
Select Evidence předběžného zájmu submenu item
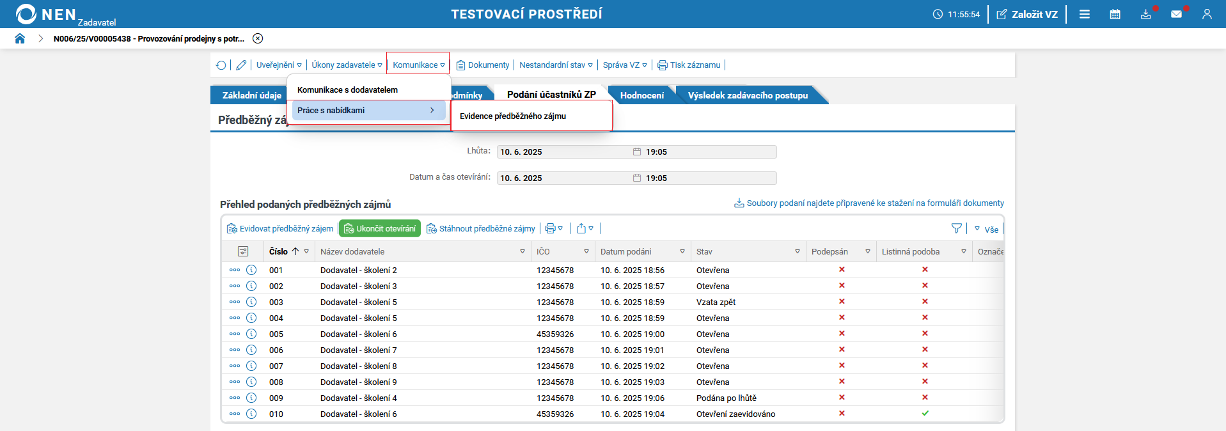pos(513,116)
